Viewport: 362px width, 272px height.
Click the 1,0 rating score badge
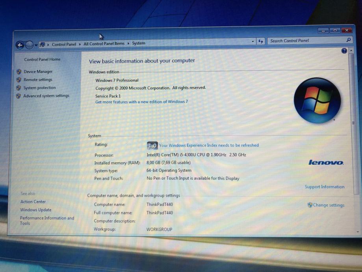point(152,145)
